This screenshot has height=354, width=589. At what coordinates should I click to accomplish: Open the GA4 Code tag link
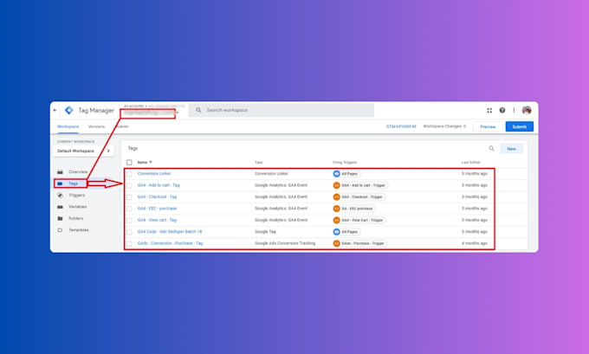click(x=170, y=232)
